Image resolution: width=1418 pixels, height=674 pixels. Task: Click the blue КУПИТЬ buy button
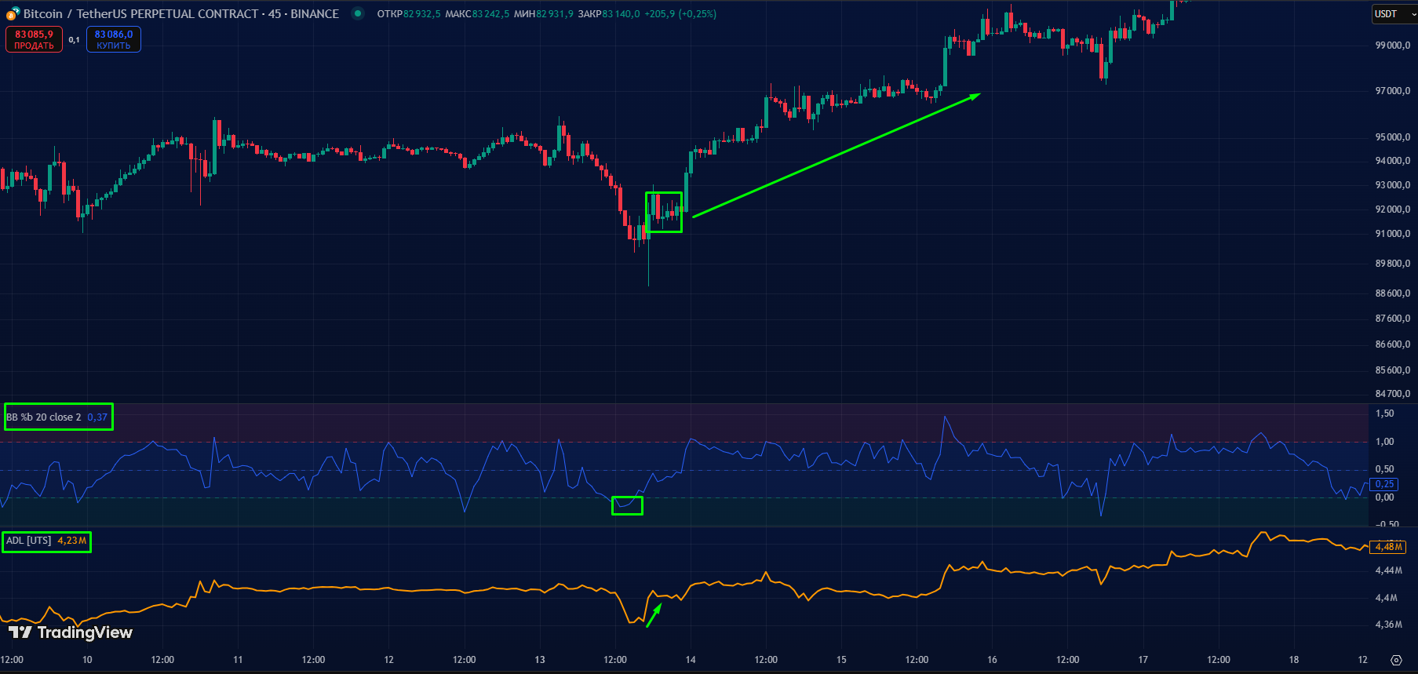[x=114, y=39]
